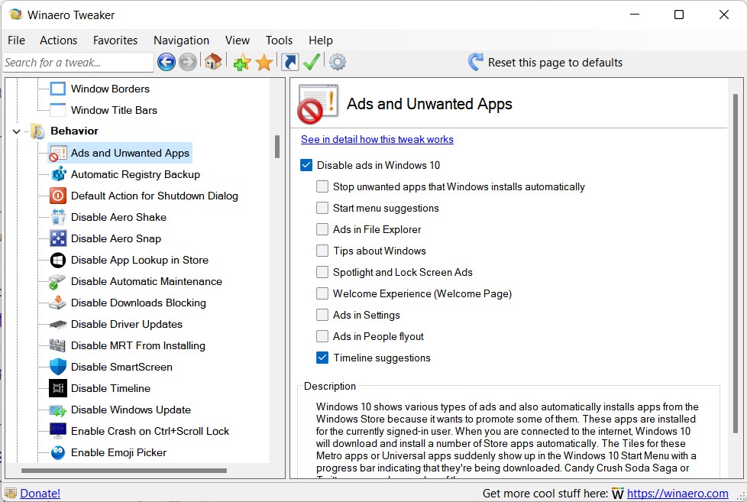This screenshot has height=502, width=747.
Task: Check Spotlight and Lock Screen Ads
Action: pyautogui.click(x=322, y=272)
